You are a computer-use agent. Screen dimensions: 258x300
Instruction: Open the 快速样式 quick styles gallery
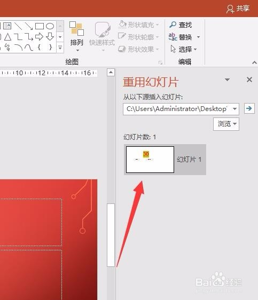click(102, 36)
